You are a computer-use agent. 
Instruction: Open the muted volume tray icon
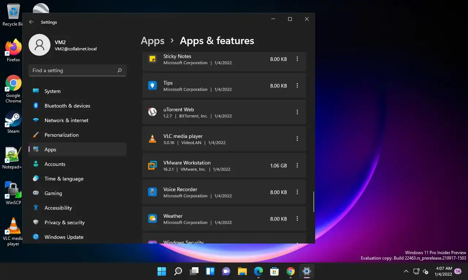coord(426,271)
